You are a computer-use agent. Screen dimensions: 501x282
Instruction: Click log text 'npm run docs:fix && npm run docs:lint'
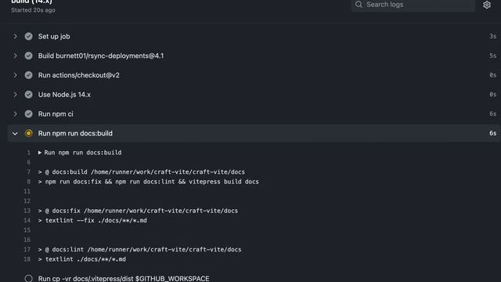pos(149,182)
